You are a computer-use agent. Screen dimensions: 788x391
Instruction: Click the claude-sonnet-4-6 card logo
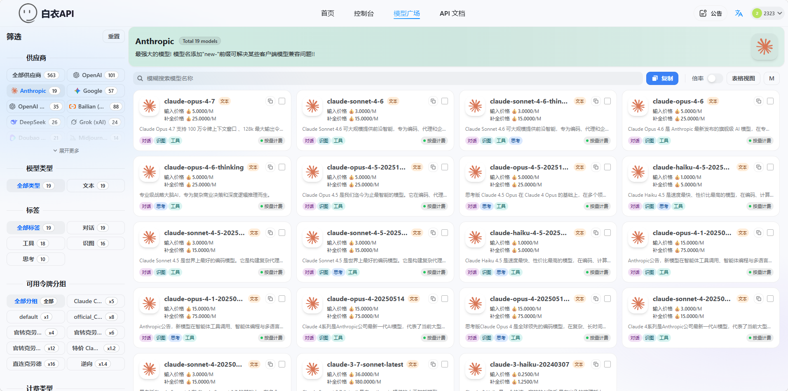pyautogui.click(x=312, y=106)
